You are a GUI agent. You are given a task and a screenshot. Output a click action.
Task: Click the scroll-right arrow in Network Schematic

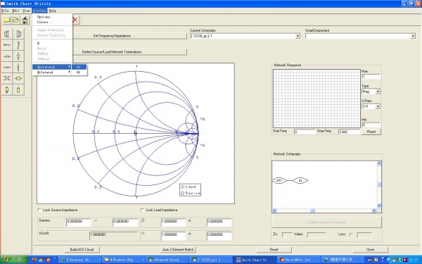click(374, 210)
